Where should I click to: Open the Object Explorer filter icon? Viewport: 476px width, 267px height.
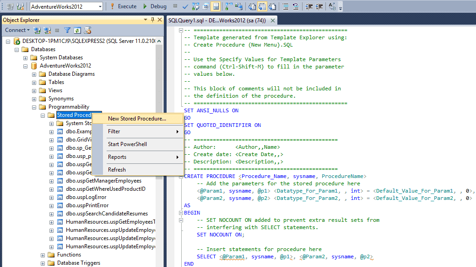coord(67,30)
